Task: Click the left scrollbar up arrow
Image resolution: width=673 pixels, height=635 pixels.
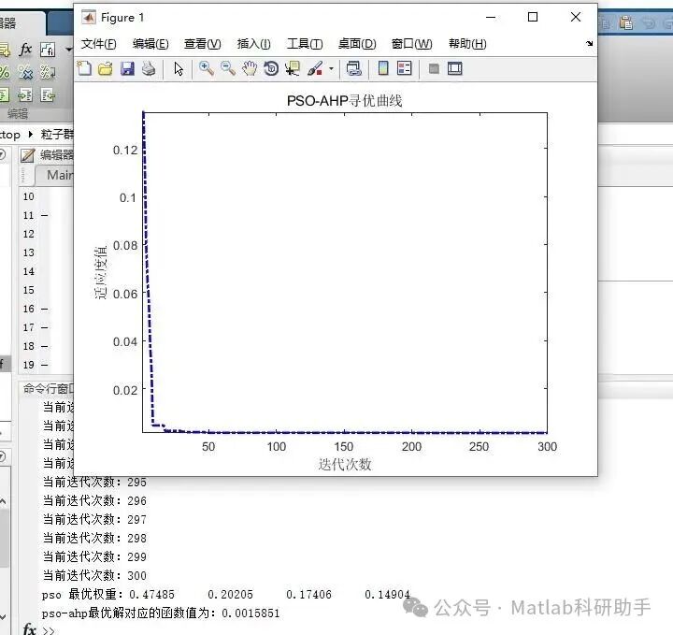Action: 3,501
